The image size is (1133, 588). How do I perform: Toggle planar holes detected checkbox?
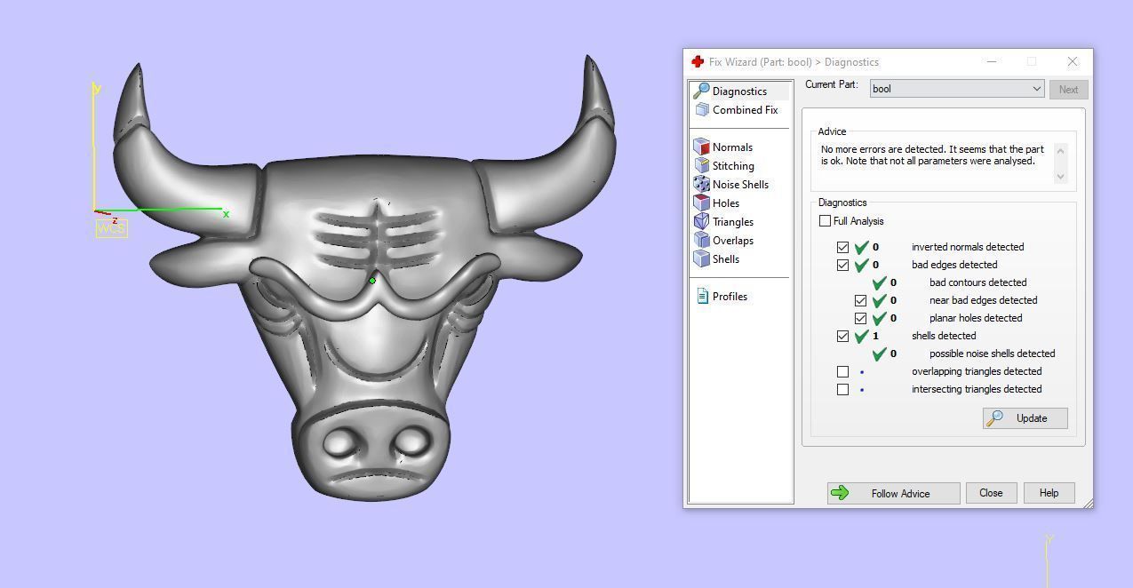(860, 318)
